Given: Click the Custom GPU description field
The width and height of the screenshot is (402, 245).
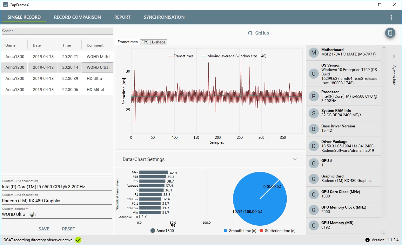Looking at the screenshot, I should [57, 201].
